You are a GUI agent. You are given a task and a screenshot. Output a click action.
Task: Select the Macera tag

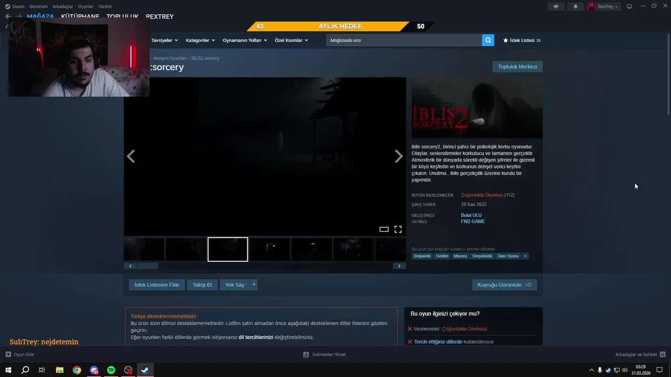tap(460, 256)
